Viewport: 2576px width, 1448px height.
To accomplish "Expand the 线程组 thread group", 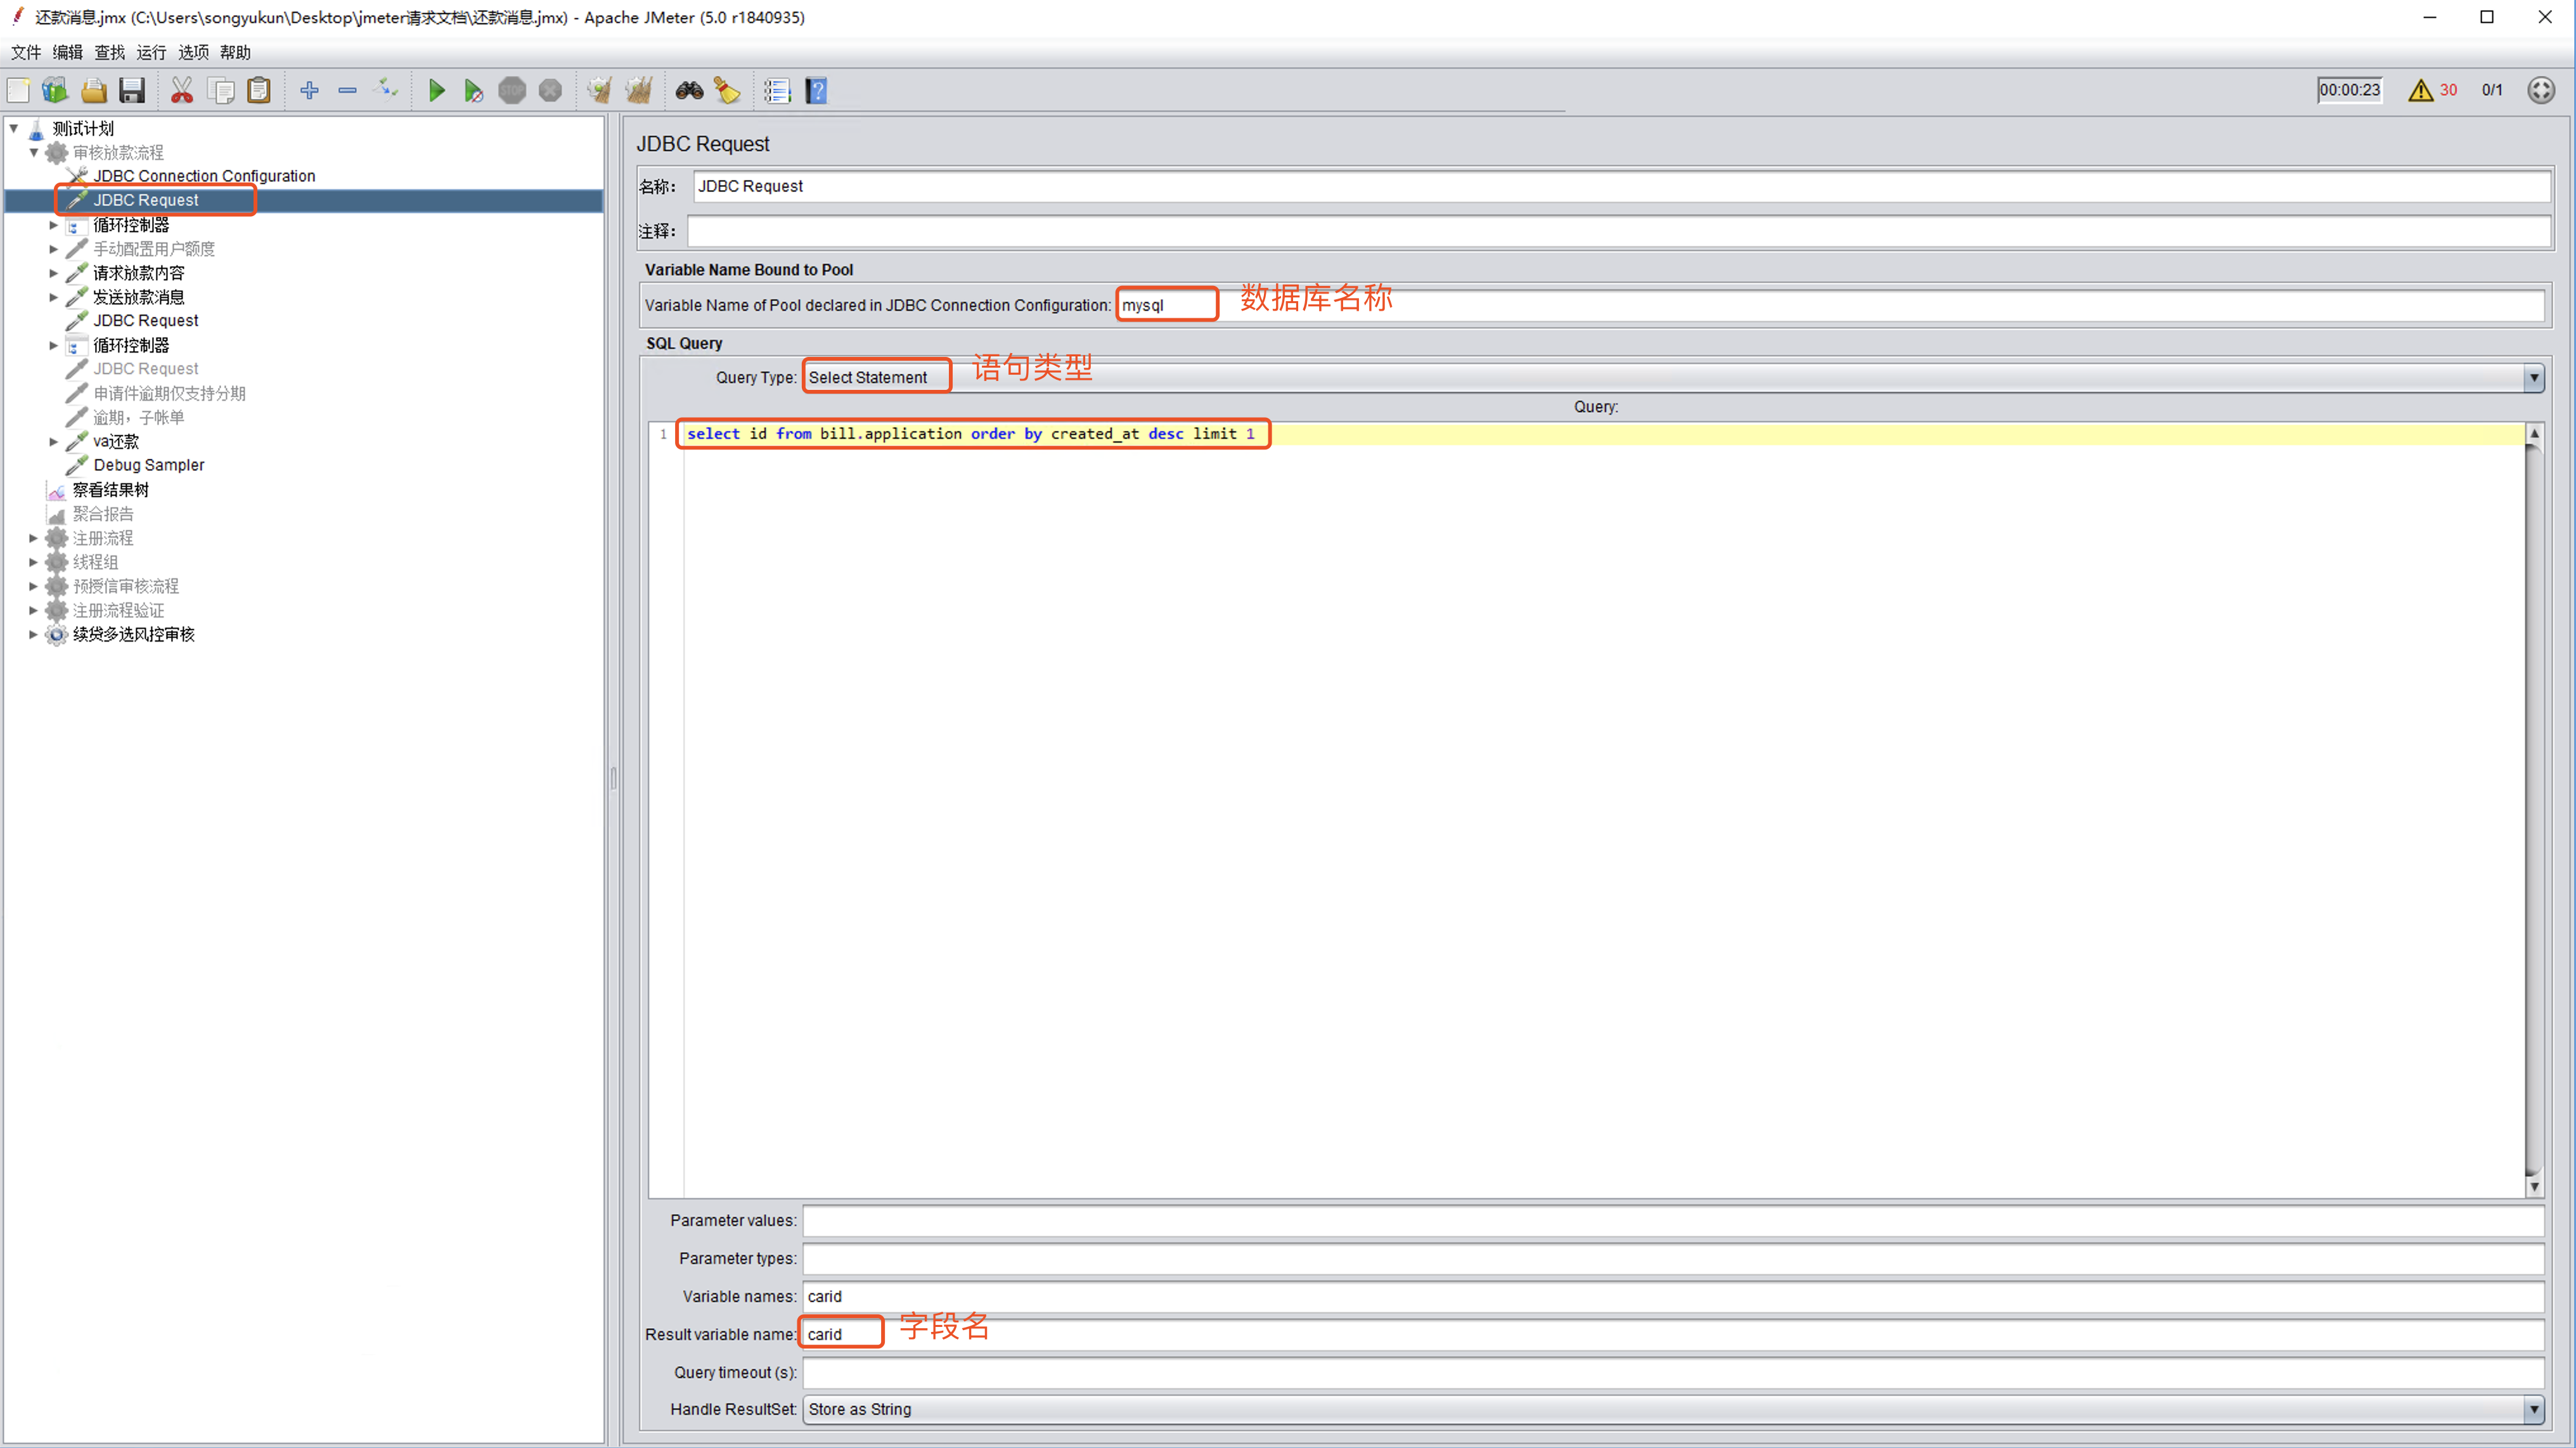I will pyautogui.click(x=33, y=562).
